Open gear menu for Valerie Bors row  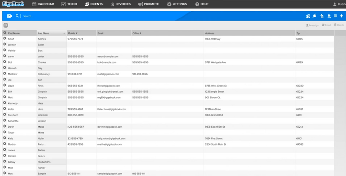tap(5, 50)
